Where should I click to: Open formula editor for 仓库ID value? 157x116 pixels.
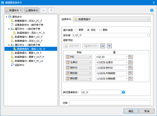(x=131, y=62)
